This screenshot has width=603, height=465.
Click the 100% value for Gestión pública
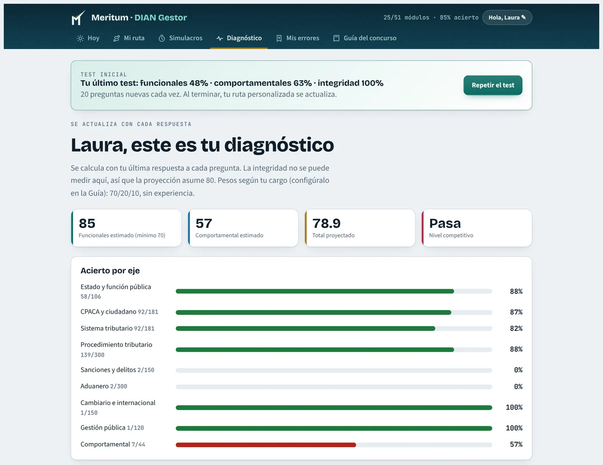point(514,428)
